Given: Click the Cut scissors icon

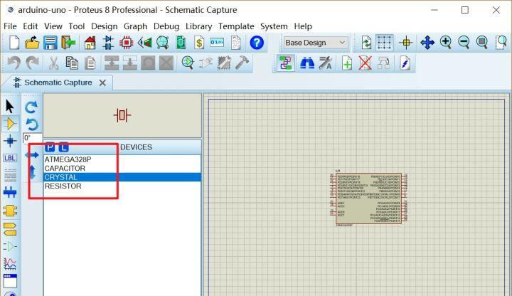Looking at the screenshot, I should [x=53, y=63].
